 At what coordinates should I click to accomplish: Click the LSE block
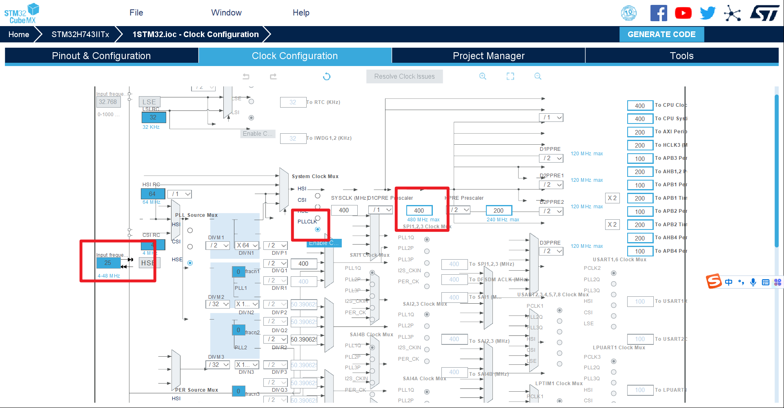pos(149,102)
